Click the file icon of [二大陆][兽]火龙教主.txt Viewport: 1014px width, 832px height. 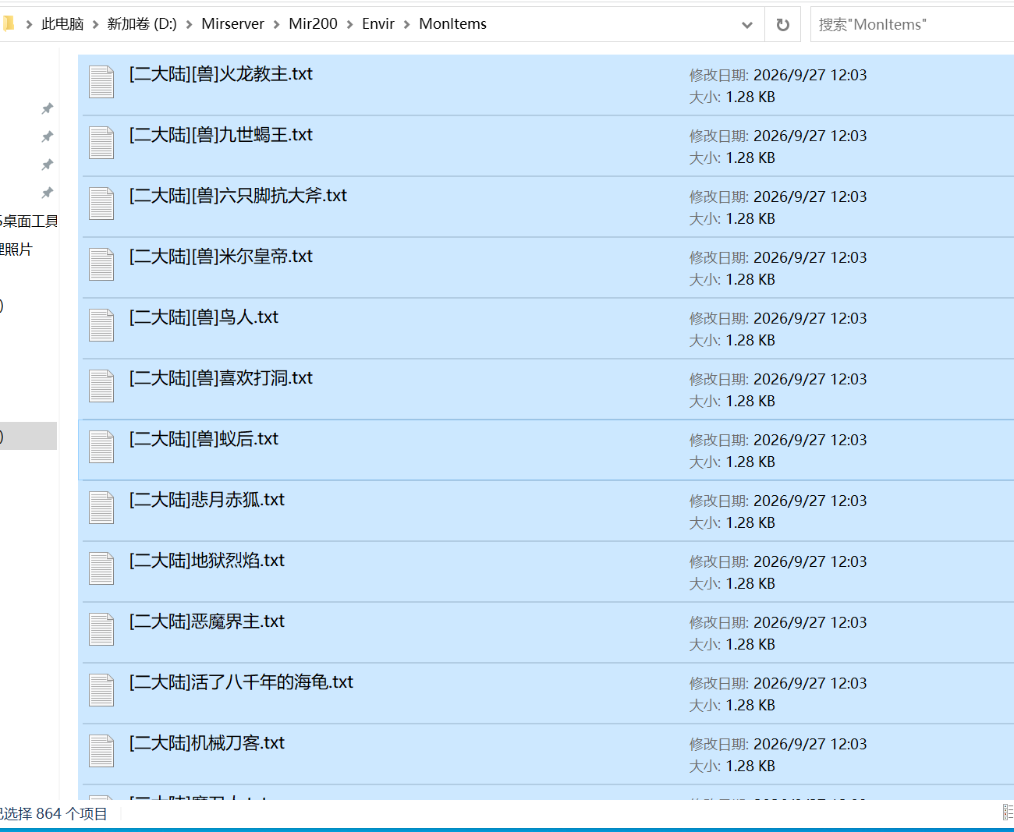[101, 82]
